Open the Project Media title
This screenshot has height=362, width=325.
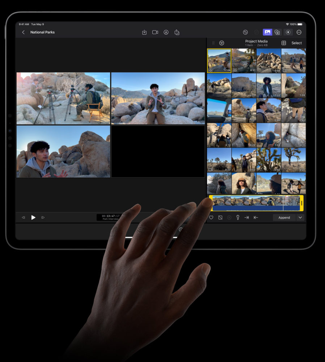[256, 41]
